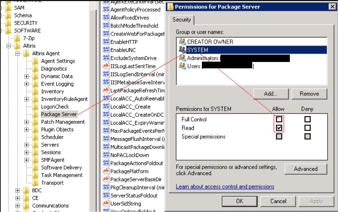338x212 pixels.
Task: Expand the Plugin Objects key
Action: tap(26, 130)
